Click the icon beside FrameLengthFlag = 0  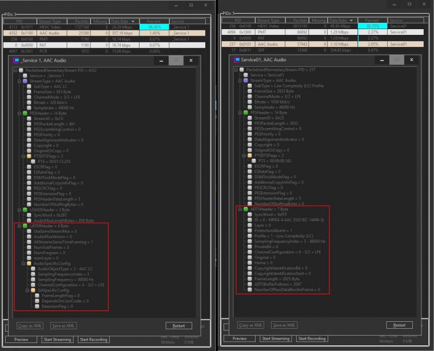click(x=37, y=296)
